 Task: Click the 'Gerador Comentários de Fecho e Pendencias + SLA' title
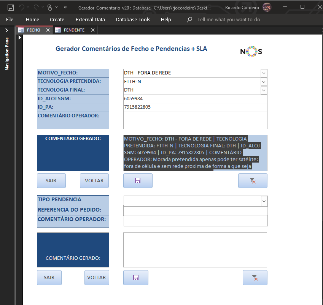click(x=131, y=49)
